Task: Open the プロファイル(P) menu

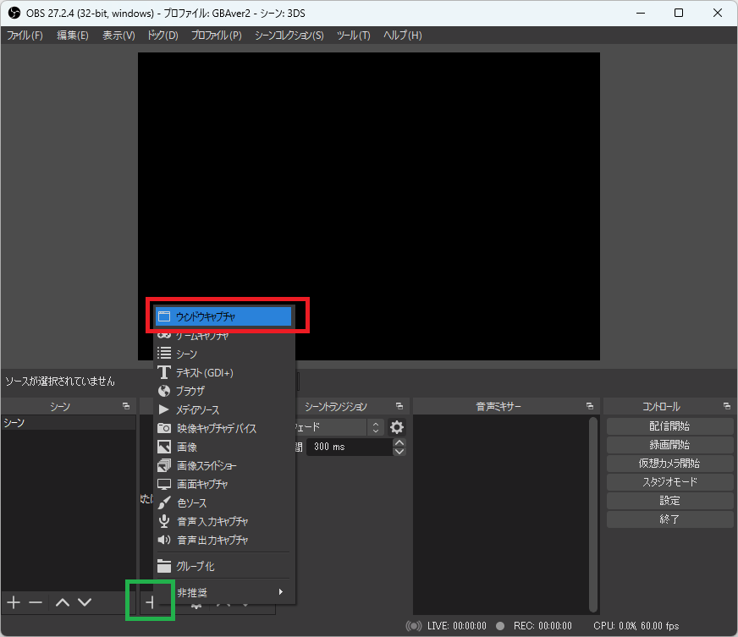Action: (217, 36)
